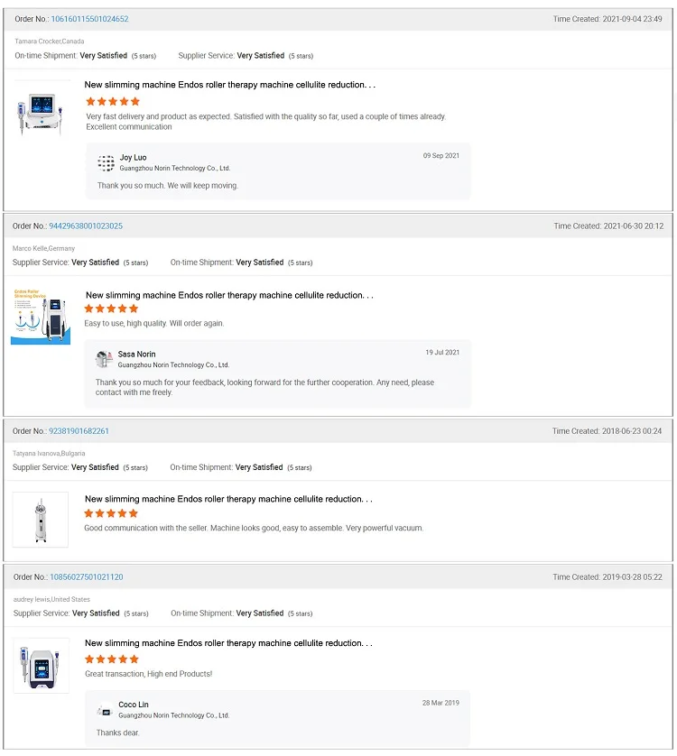This screenshot has width=677, height=756.
Task: Click reviewer name Tatyana Ivanova, Bulgaria
Action: 49,453
